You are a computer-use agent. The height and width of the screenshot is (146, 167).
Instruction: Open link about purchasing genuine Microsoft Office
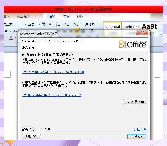point(52,95)
